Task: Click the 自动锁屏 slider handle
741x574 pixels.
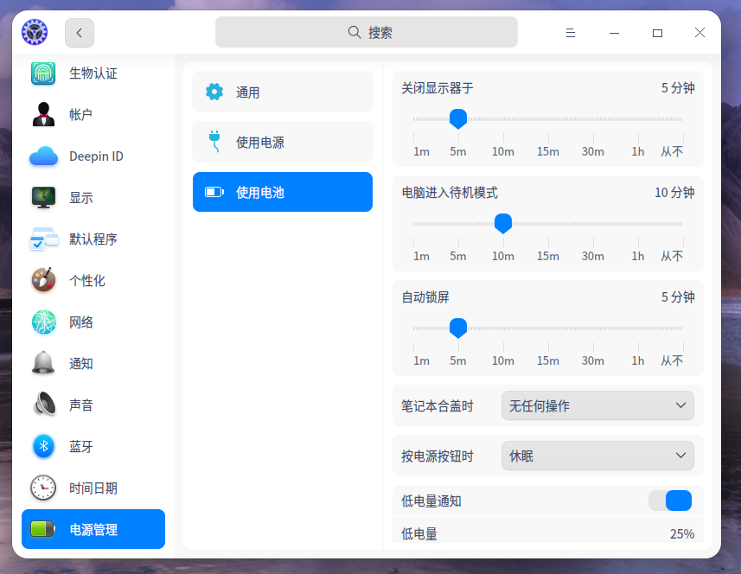Action: [x=458, y=328]
